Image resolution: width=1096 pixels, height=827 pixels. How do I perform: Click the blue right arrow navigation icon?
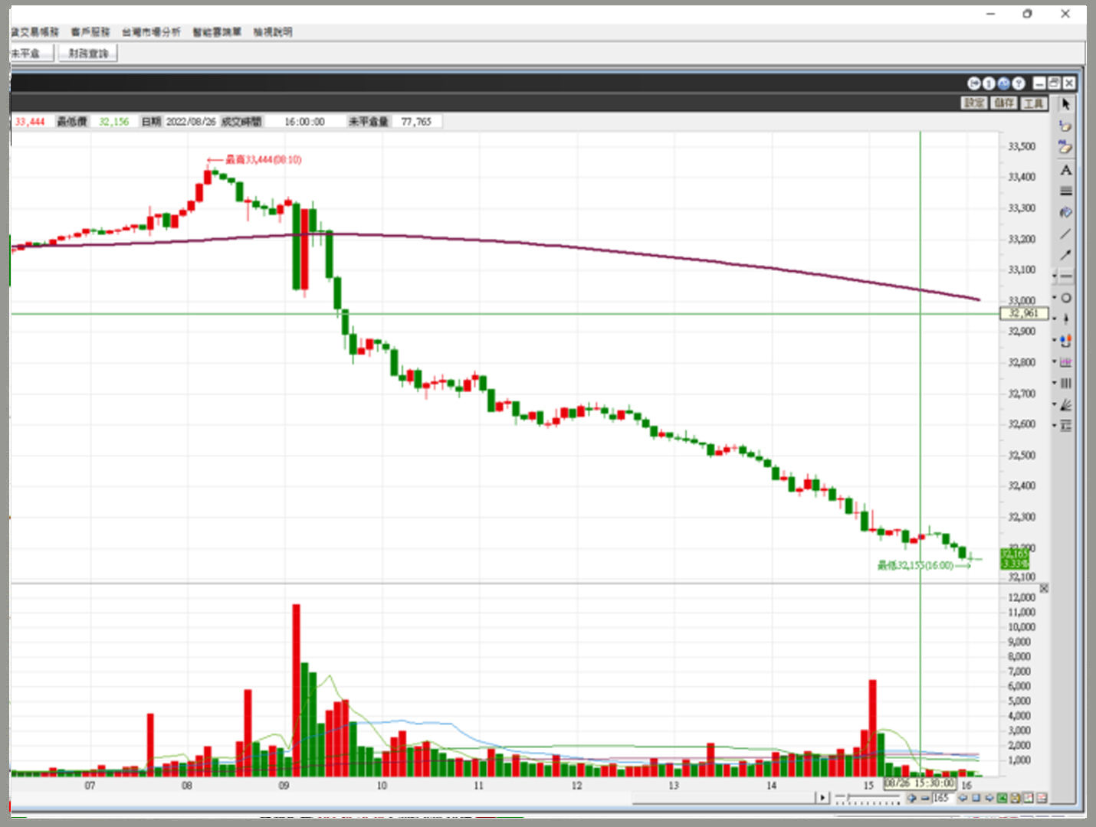click(x=989, y=798)
